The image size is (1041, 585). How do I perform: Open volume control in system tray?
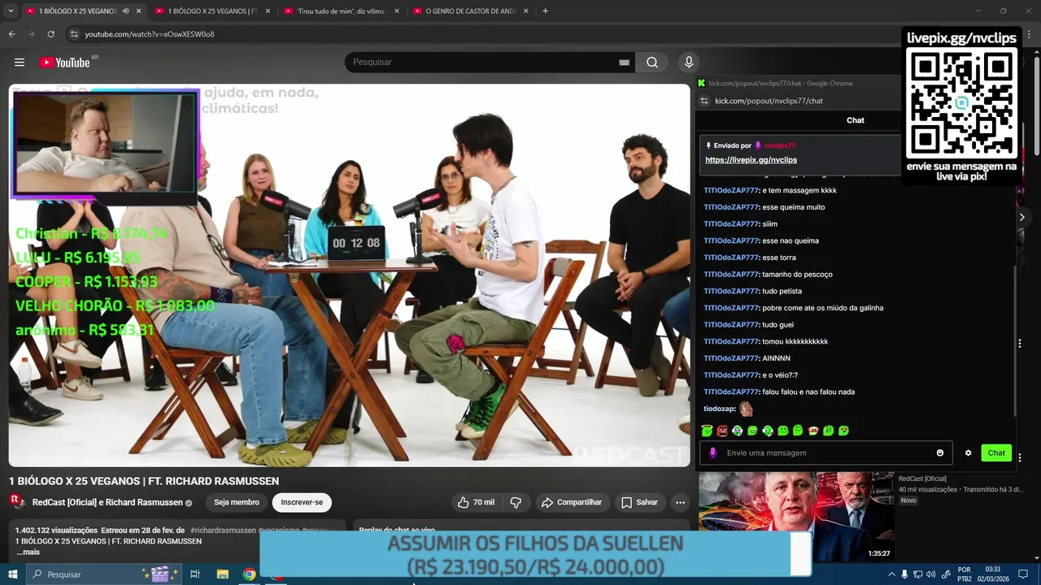tap(930, 574)
